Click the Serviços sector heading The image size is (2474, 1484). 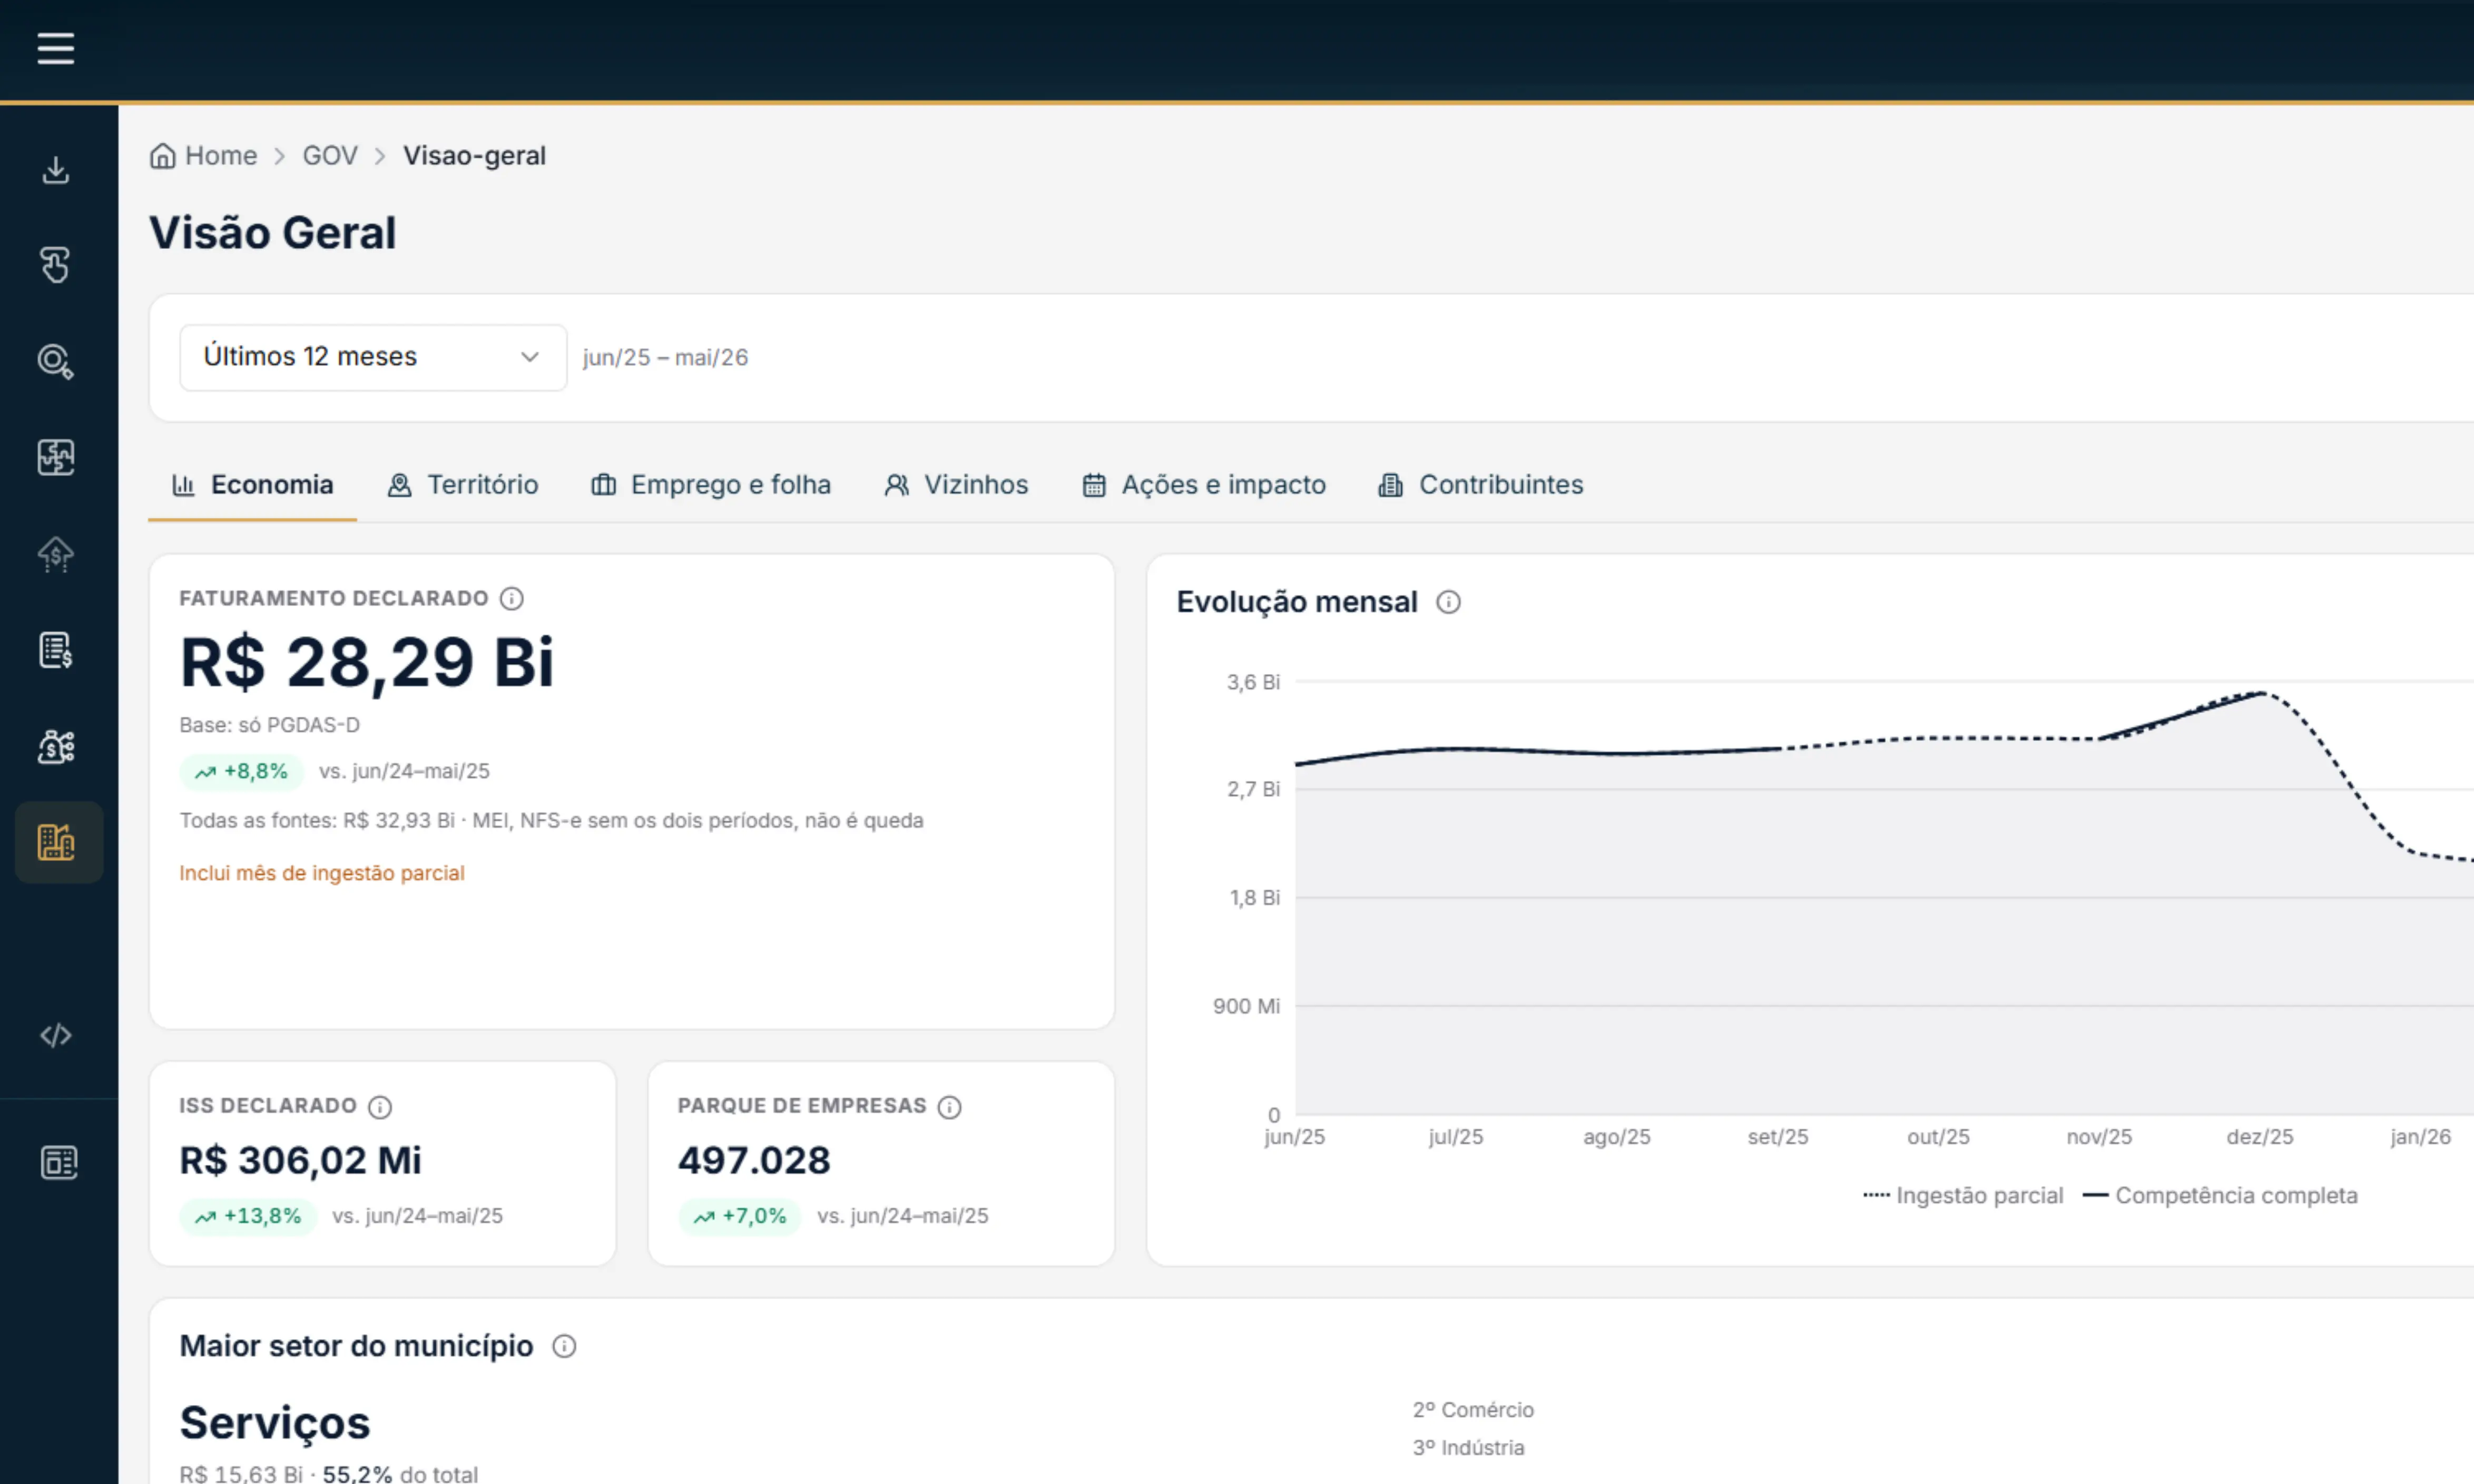(x=275, y=1423)
